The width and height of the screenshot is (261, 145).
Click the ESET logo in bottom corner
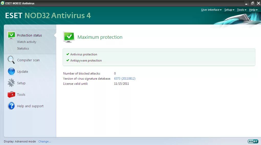(253, 141)
